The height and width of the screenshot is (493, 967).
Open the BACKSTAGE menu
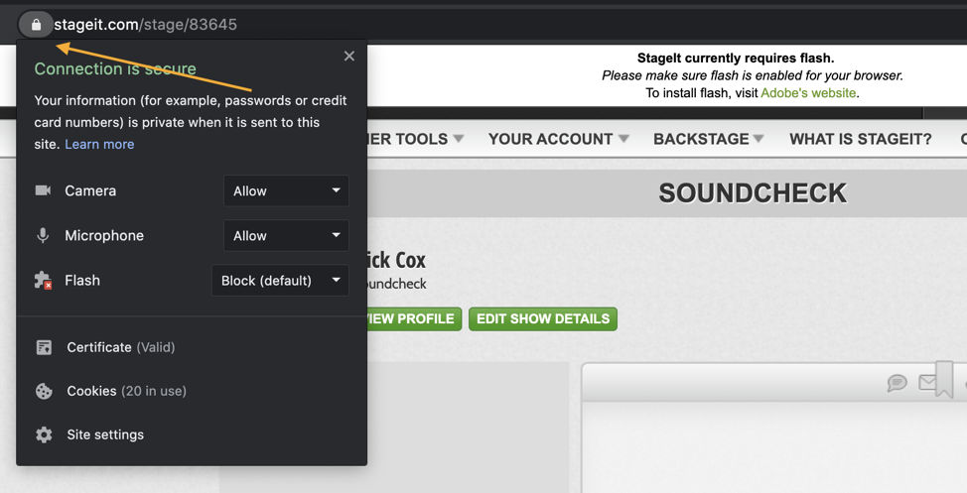[x=708, y=139]
